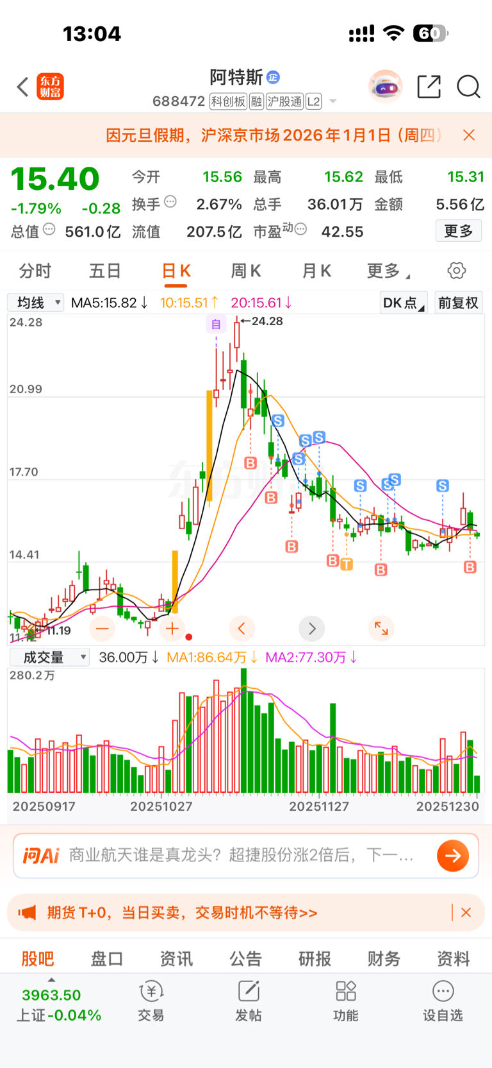The height and width of the screenshot is (1068, 492).
Task: Tap the 科创板 tag under the stock name
Action: click(229, 101)
